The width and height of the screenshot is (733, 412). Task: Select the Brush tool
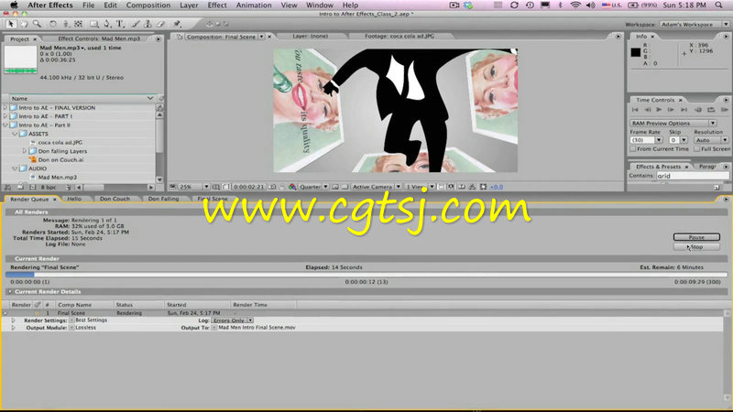(135, 24)
